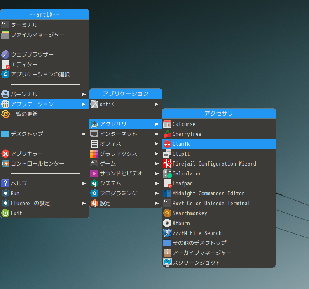Click the Galculator calculator icon
Image resolution: width=309 pixels, height=289 pixels.
tap(167, 174)
